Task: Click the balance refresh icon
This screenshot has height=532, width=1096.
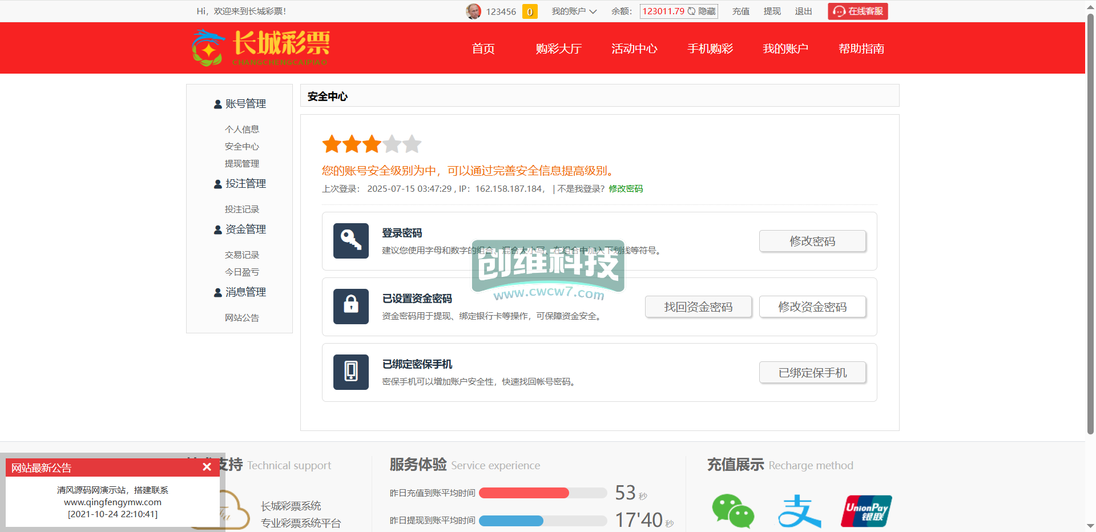Action: point(691,11)
